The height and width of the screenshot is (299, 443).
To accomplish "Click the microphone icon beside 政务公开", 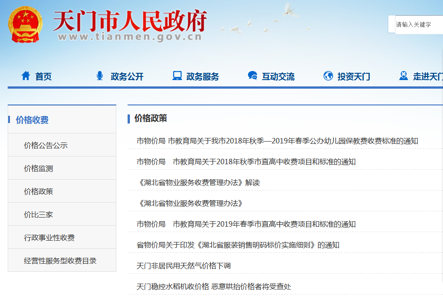I will pyautogui.click(x=100, y=76).
